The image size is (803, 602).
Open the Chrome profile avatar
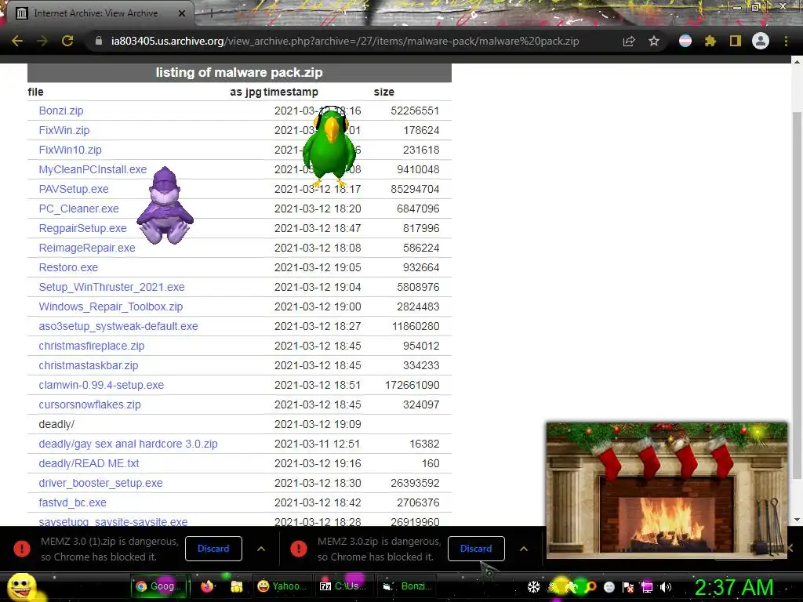[x=761, y=41]
